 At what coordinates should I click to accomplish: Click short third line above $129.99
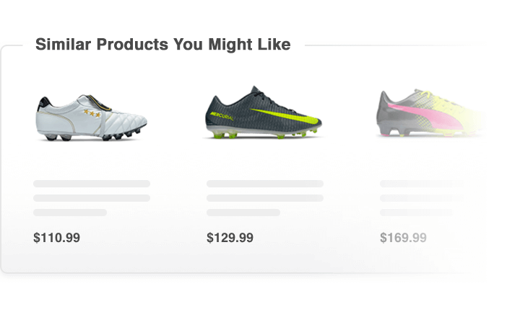tap(243, 213)
